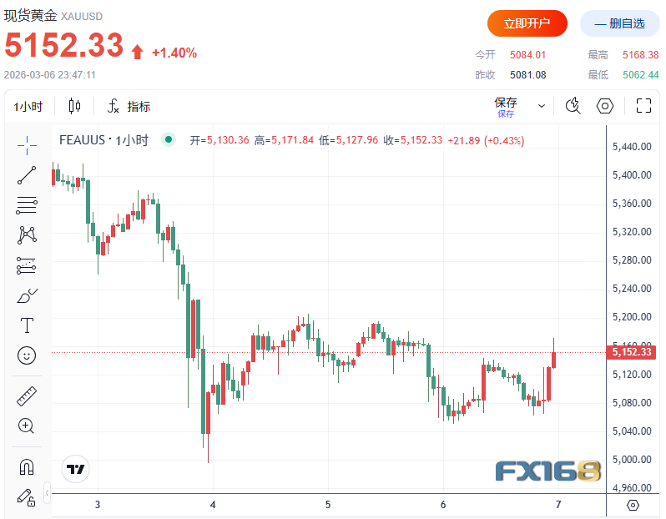
Task: Open the XABCD pattern tool
Action: point(27,235)
